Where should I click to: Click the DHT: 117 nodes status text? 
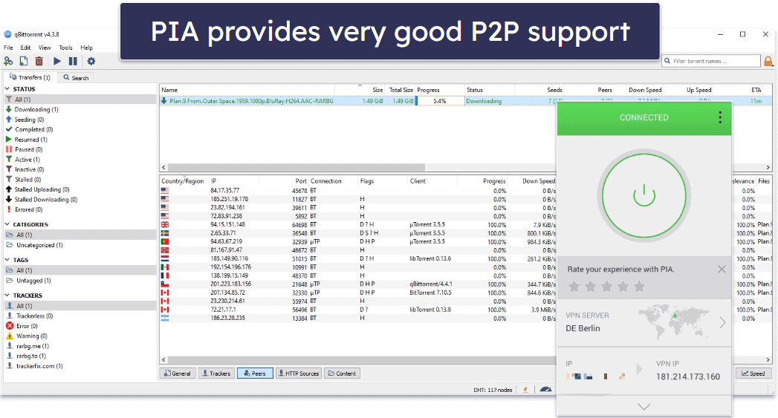pyautogui.click(x=492, y=391)
